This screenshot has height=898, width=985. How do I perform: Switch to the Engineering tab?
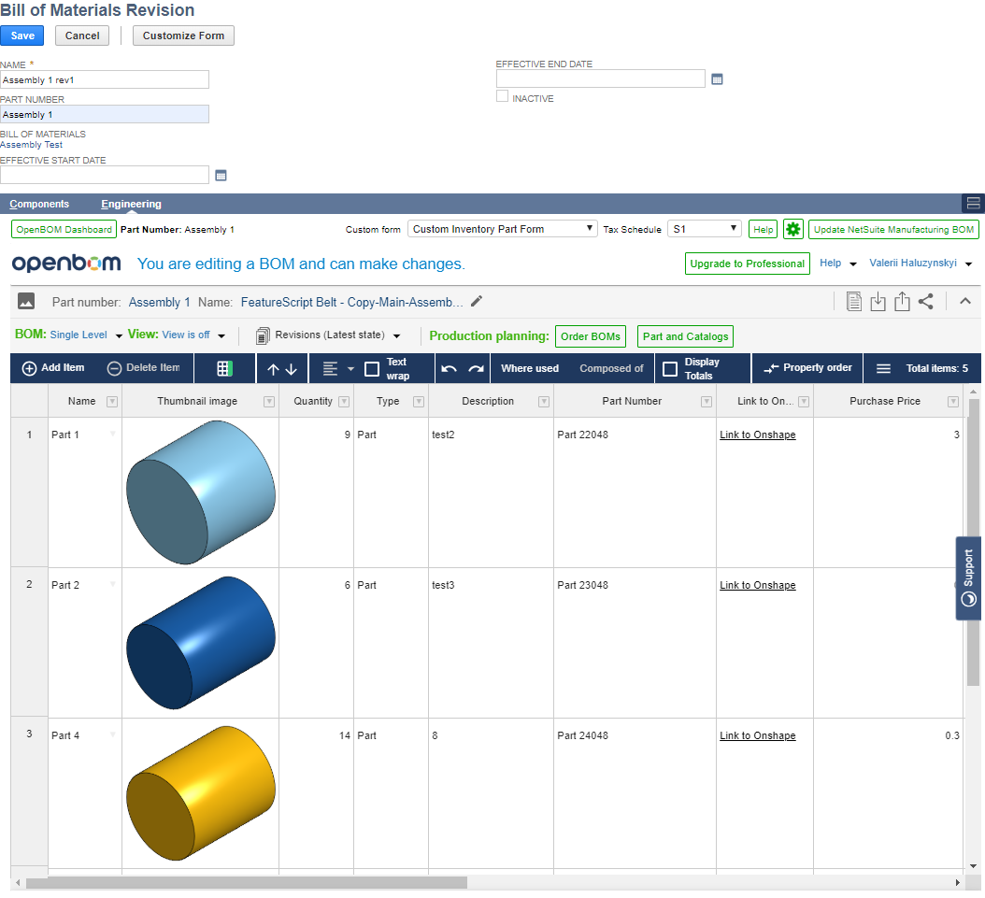pos(131,204)
